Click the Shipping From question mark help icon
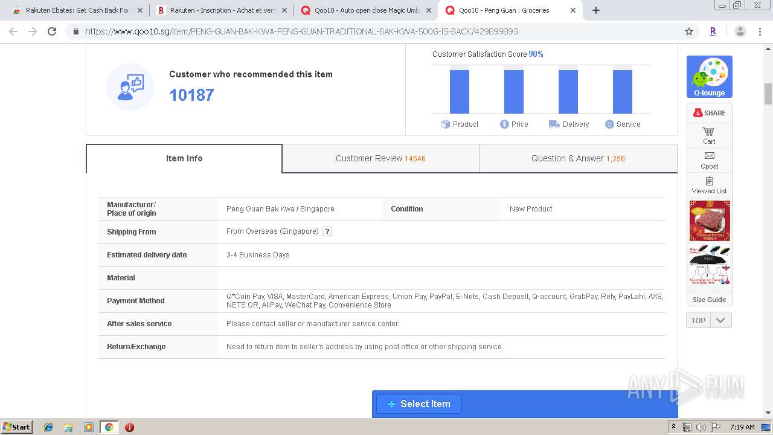Viewport: 773px width, 435px height. click(x=327, y=231)
